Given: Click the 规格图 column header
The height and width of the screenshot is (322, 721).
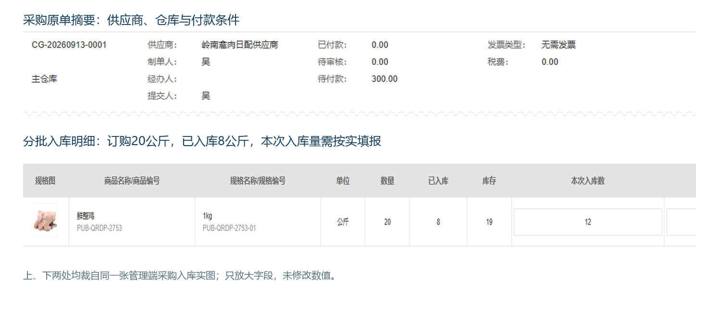Looking at the screenshot, I should click(45, 181).
